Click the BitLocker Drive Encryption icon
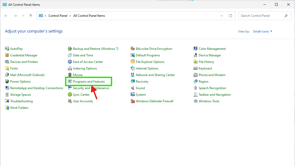 pyautogui.click(x=133, y=49)
